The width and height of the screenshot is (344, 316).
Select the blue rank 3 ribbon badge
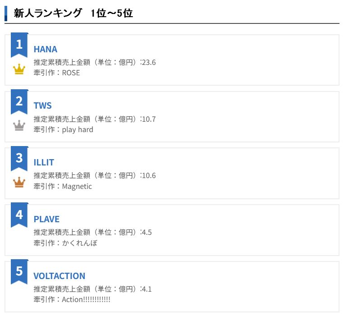pos(19,158)
